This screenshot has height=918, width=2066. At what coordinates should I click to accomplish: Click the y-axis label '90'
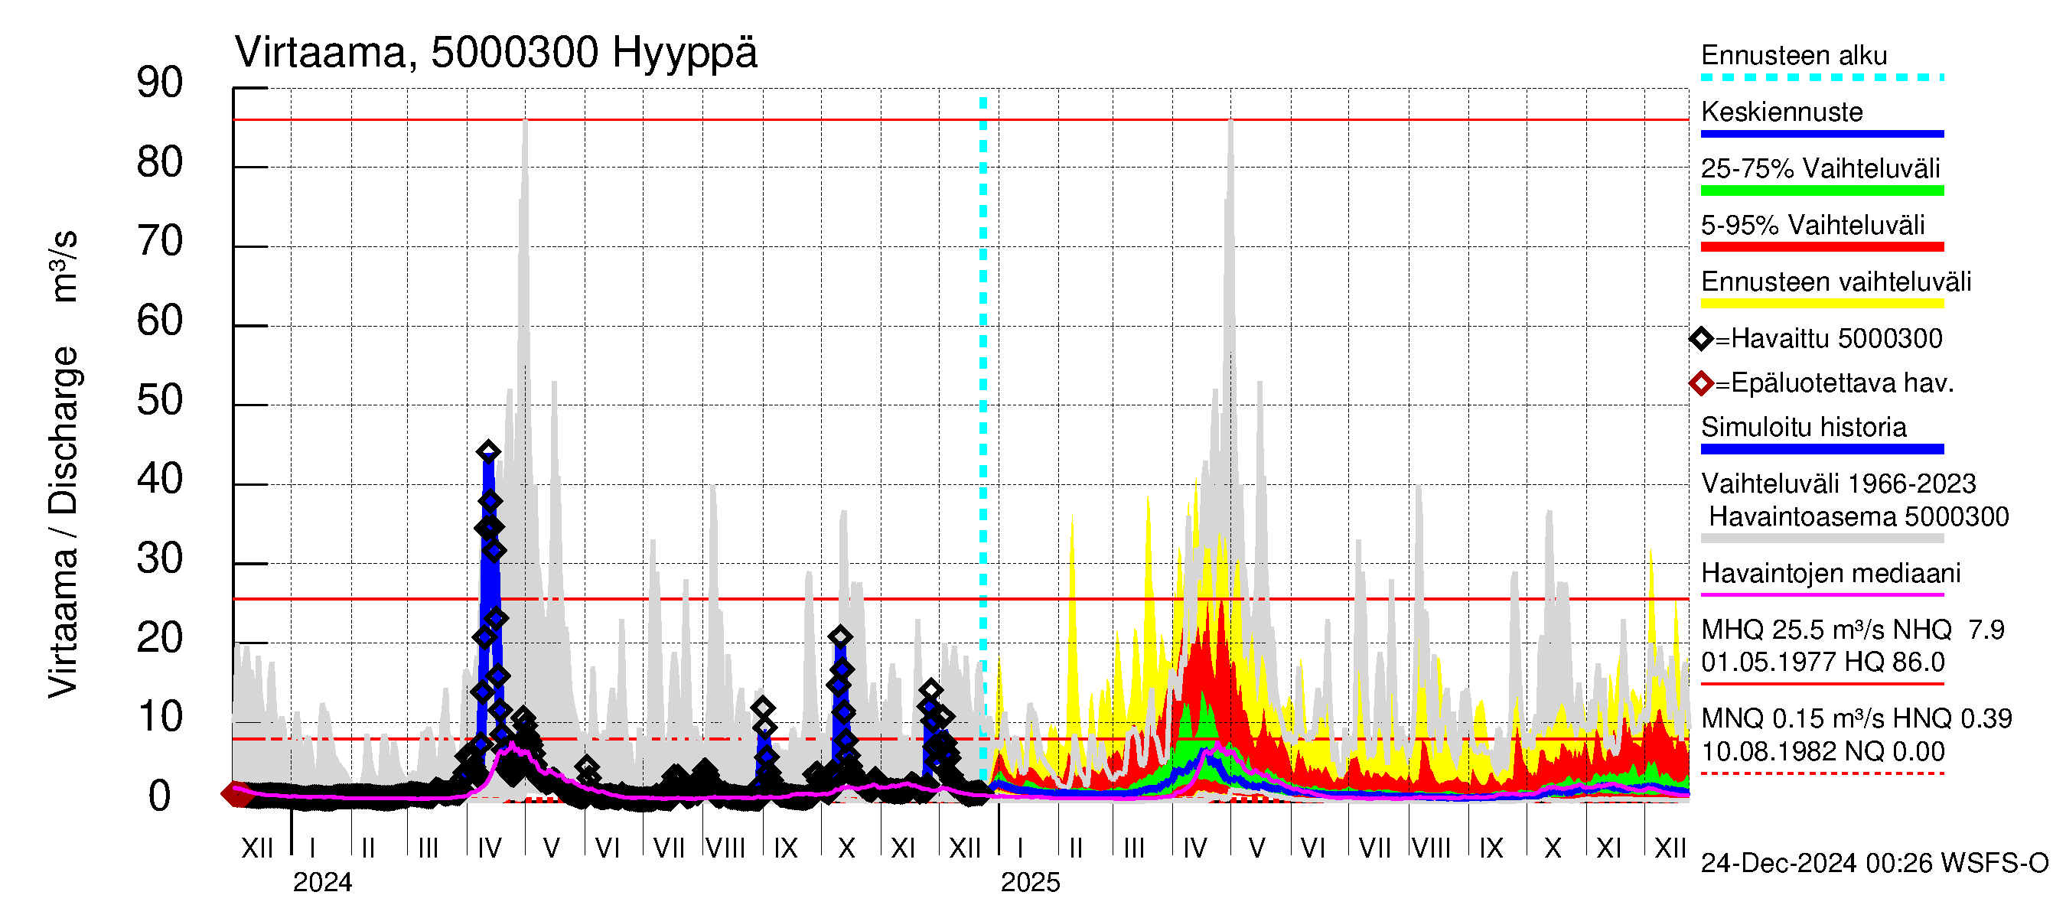[159, 83]
